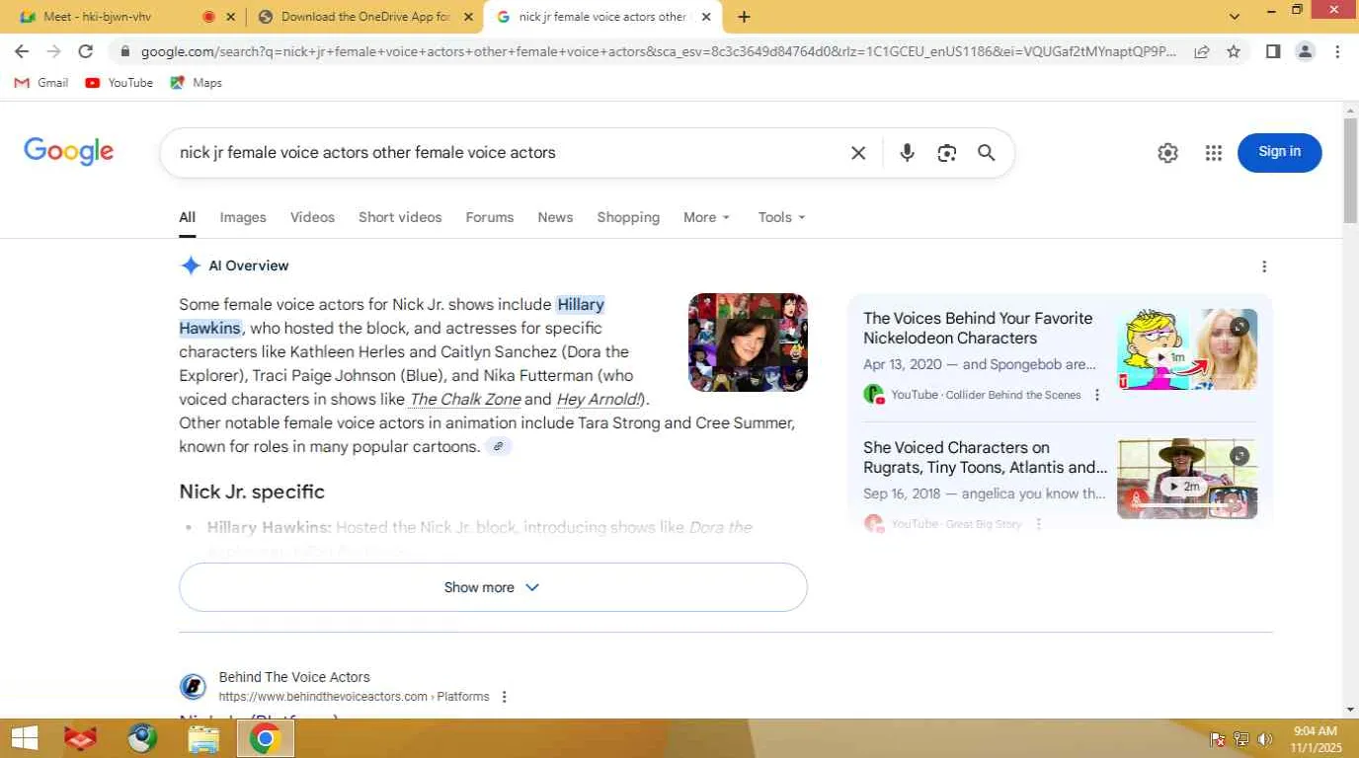Click the Google logo

click(x=68, y=151)
